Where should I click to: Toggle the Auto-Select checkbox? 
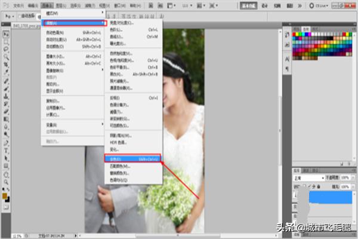(x=20, y=16)
